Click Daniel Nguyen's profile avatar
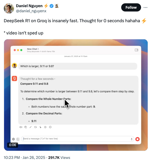Screen dimensions: 152x164 pos(9,8)
